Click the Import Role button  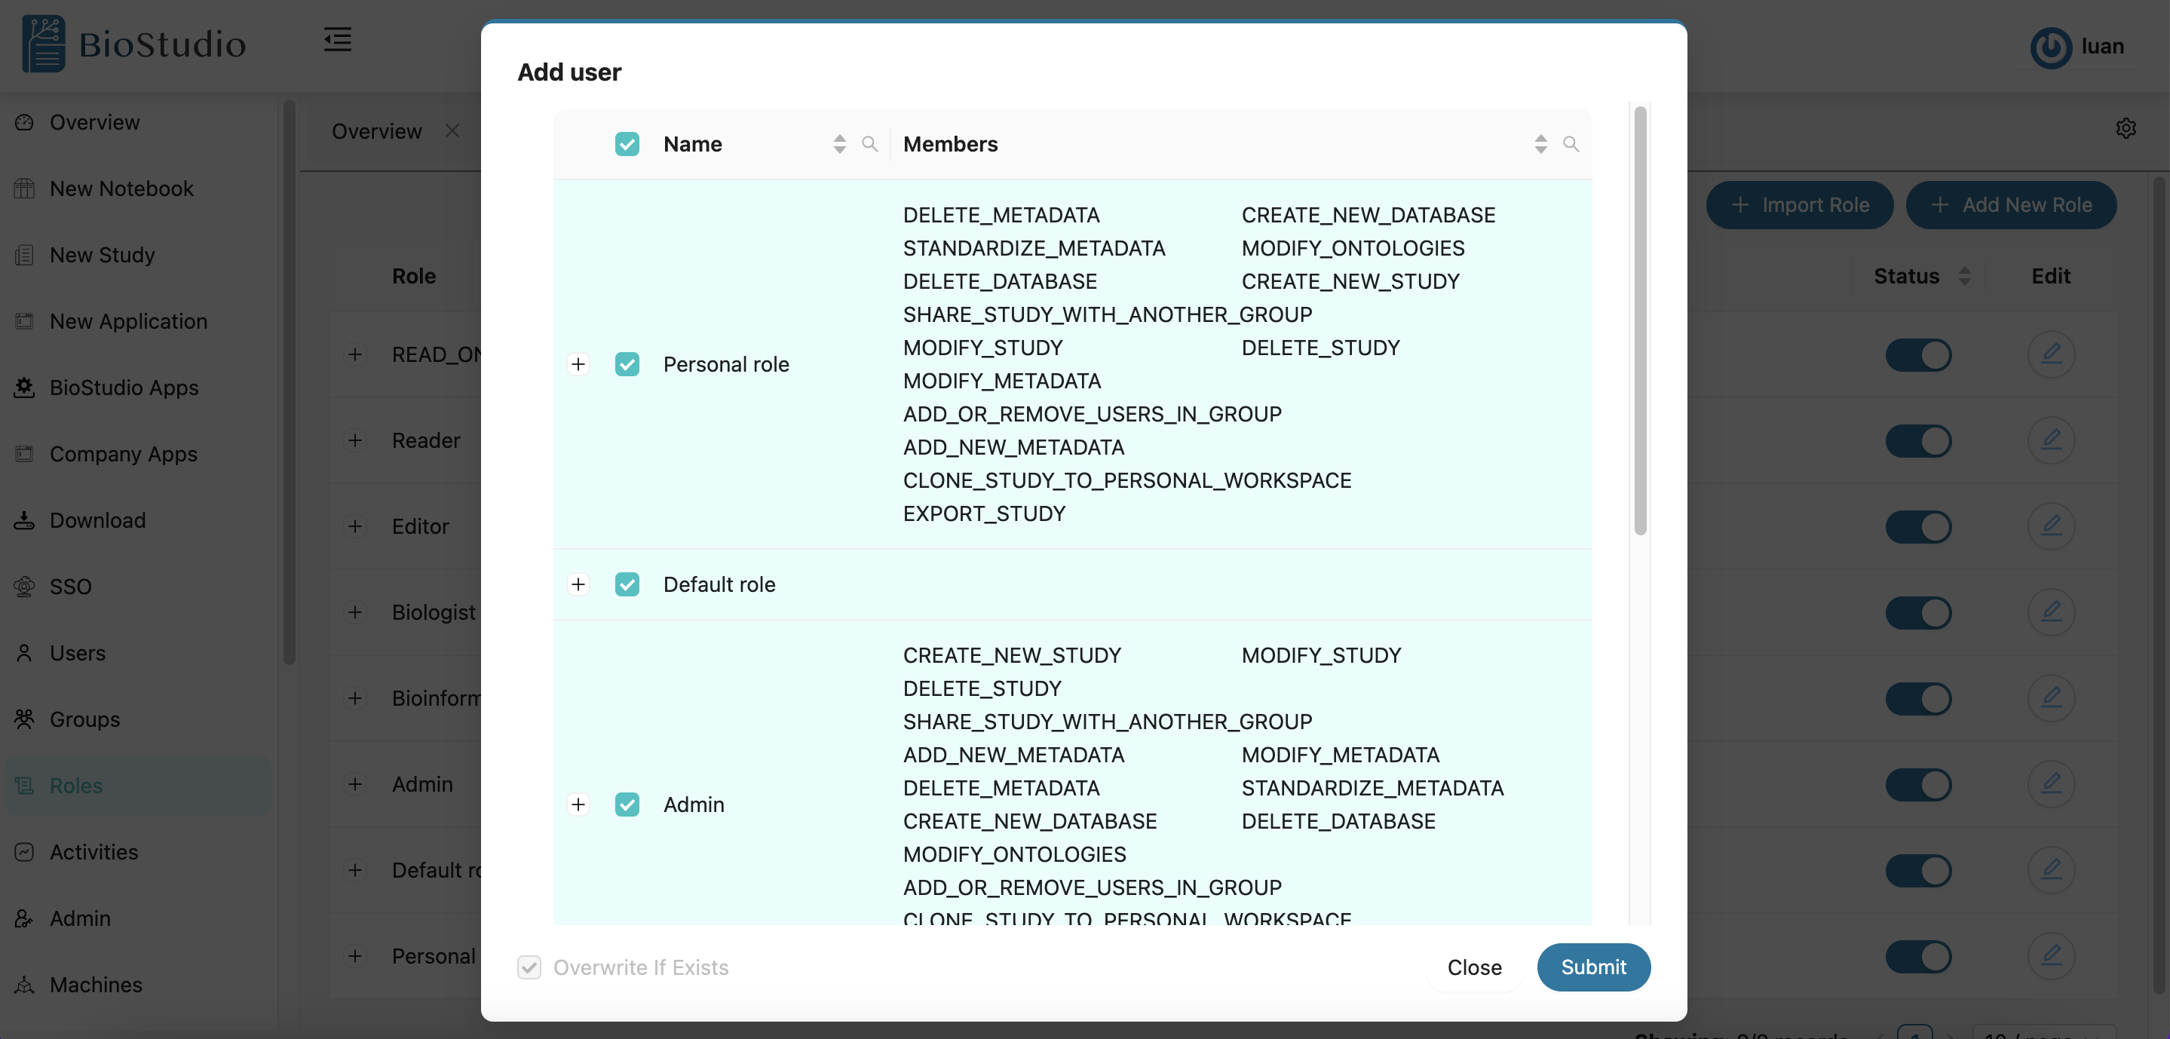pos(1801,205)
